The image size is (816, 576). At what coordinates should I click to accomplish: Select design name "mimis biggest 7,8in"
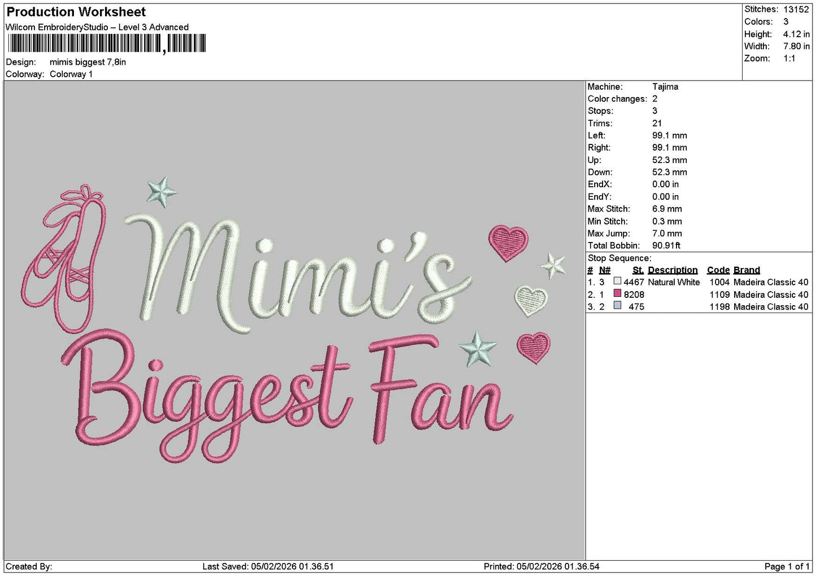click(88, 62)
